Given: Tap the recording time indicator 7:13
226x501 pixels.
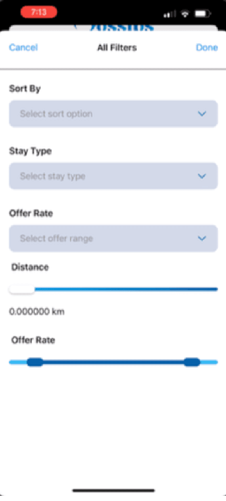Looking at the screenshot, I should coord(39,13).
